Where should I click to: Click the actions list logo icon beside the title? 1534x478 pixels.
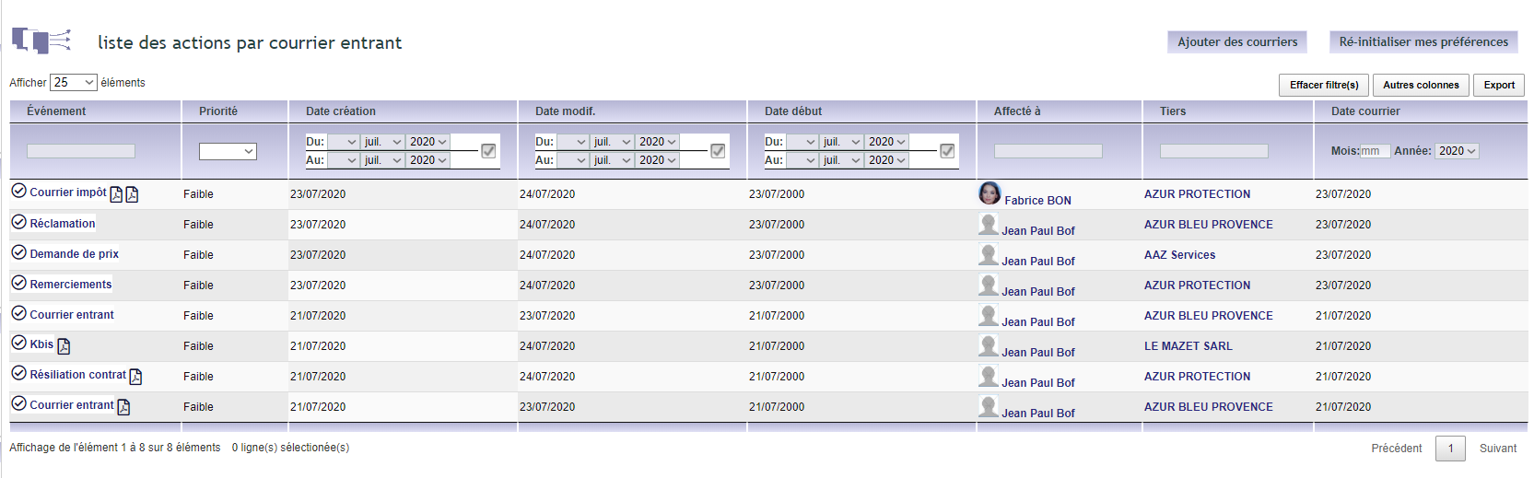point(41,41)
